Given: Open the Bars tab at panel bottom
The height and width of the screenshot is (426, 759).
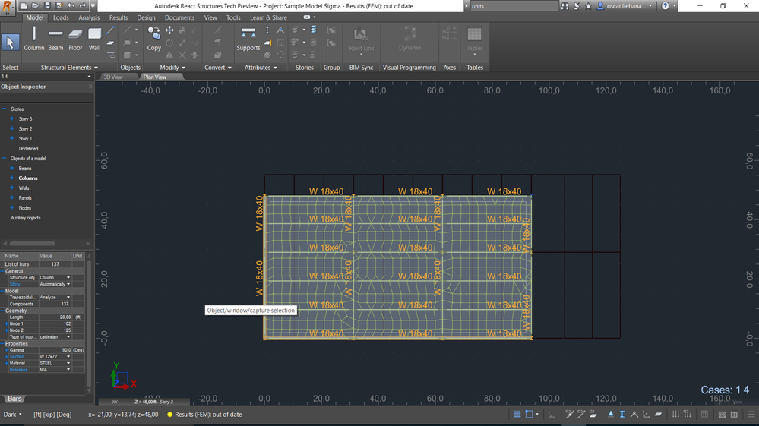Looking at the screenshot, I should (14, 399).
